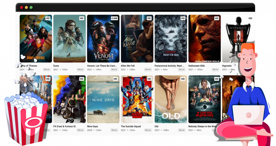Click the CAM quality badge on Venom
The height and width of the screenshot is (146, 276).
[x=114, y=18]
